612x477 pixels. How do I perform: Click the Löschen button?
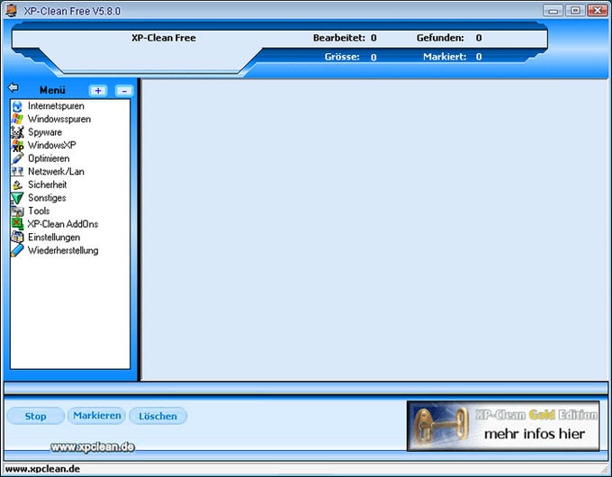click(x=157, y=416)
